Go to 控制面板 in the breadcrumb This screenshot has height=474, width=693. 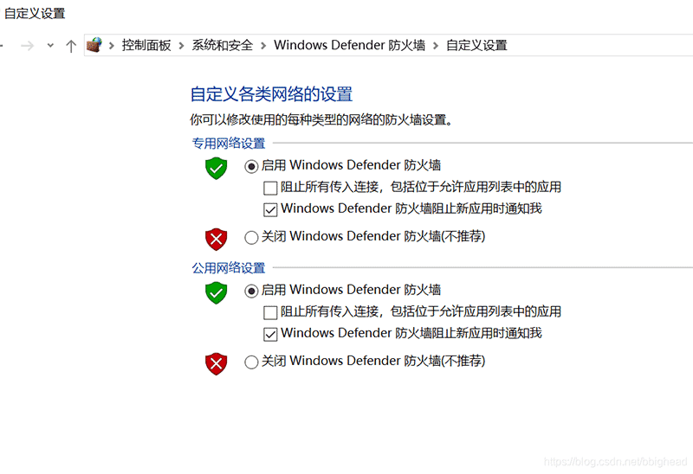click(x=146, y=45)
